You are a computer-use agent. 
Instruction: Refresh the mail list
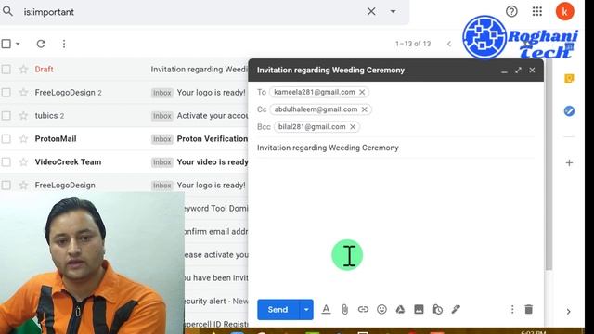[x=41, y=44]
